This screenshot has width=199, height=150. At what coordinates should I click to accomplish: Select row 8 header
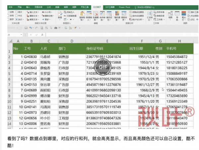click(9, 90)
